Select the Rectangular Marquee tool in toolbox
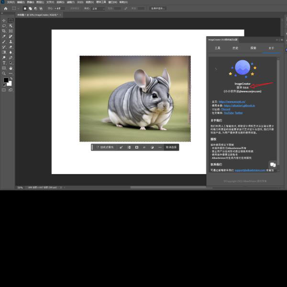287x287 pixels. click(x=11, y=20)
